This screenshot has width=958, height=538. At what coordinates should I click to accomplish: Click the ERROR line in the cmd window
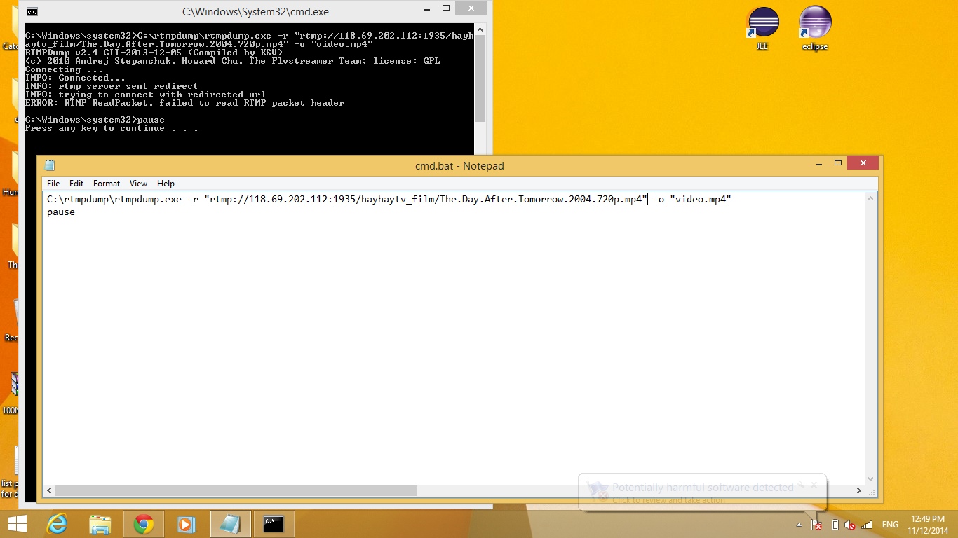pyautogui.click(x=185, y=103)
